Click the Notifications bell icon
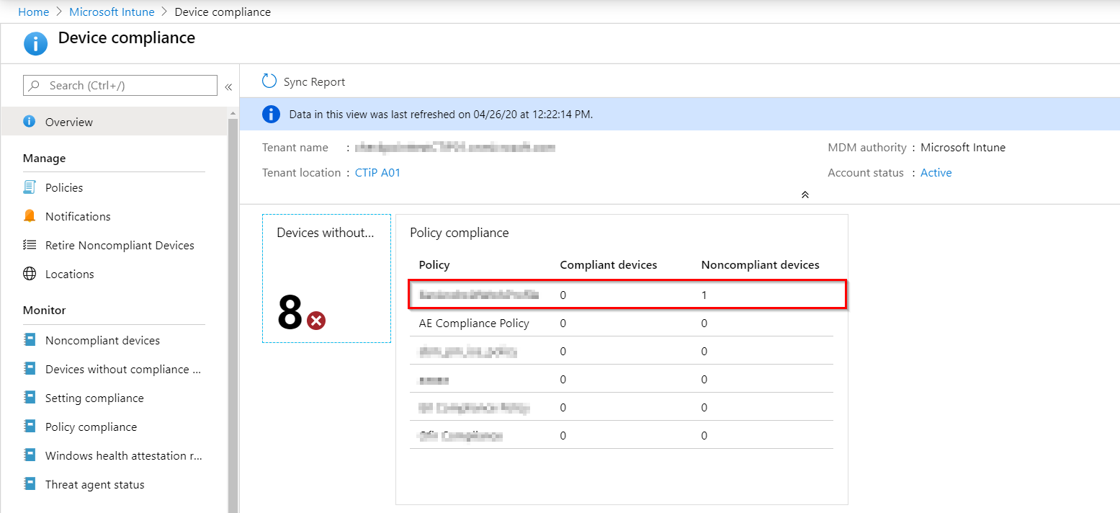 pos(30,216)
